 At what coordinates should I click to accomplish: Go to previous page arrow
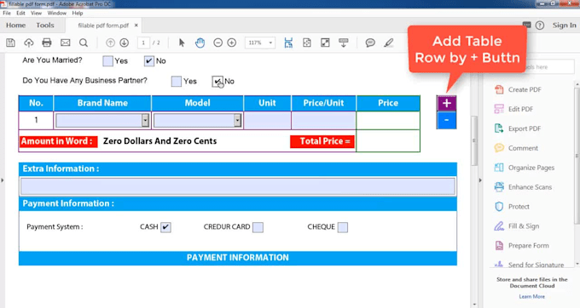pos(110,43)
